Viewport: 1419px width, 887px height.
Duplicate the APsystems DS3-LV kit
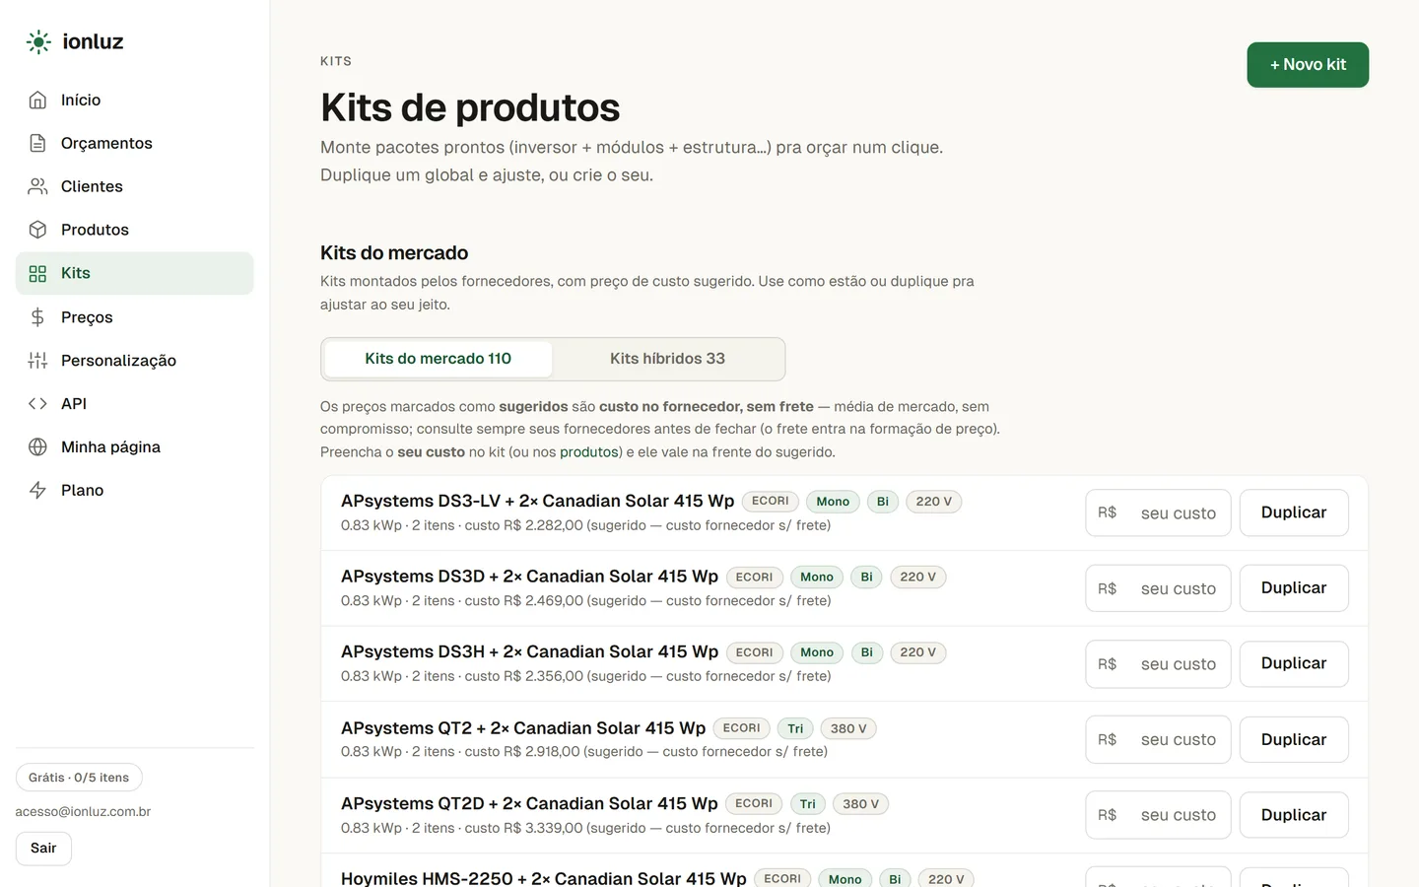coord(1294,512)
